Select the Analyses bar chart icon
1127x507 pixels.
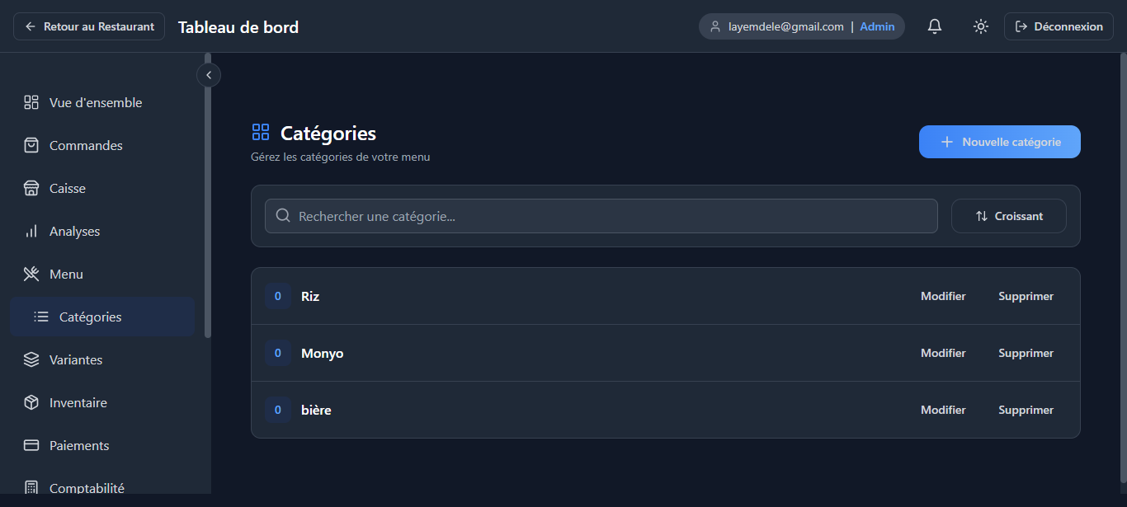31,231
